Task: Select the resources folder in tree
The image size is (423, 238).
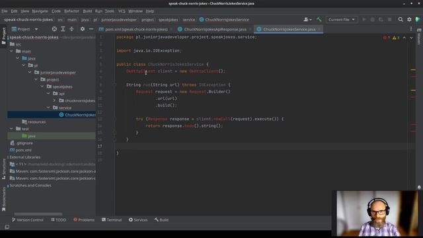Action: [34, 122]
